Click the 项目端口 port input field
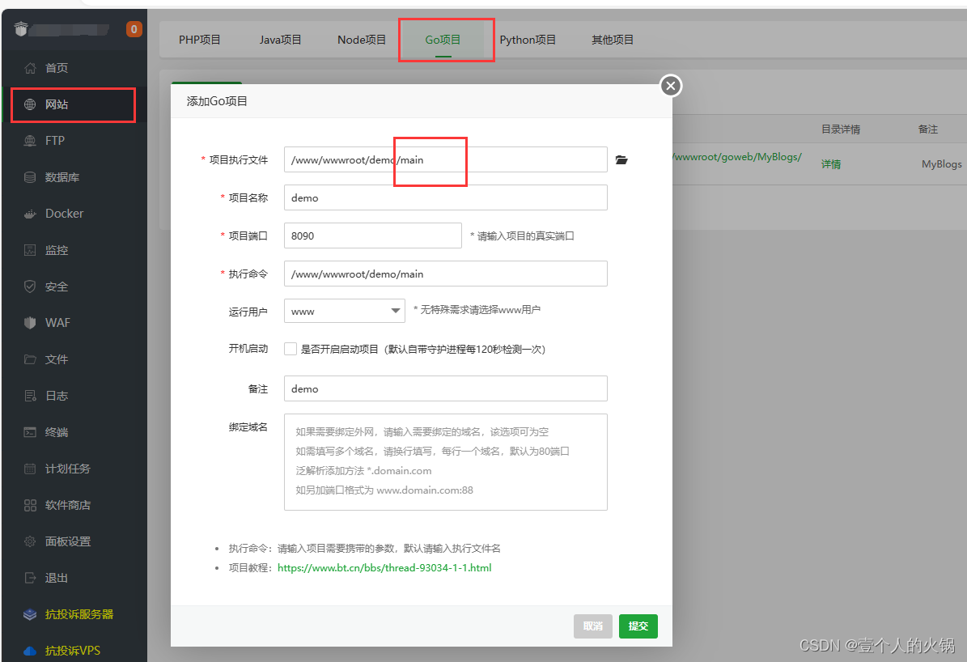 (x=372, y=235)
